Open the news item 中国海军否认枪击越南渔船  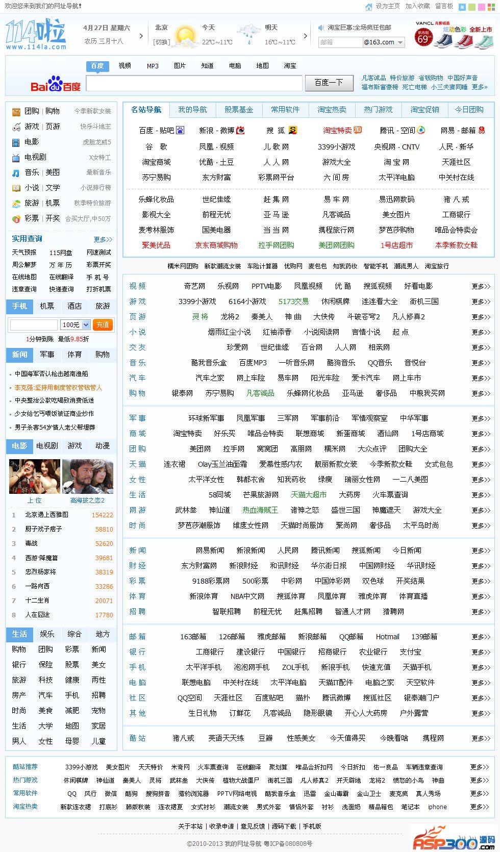tap(51, 374)
